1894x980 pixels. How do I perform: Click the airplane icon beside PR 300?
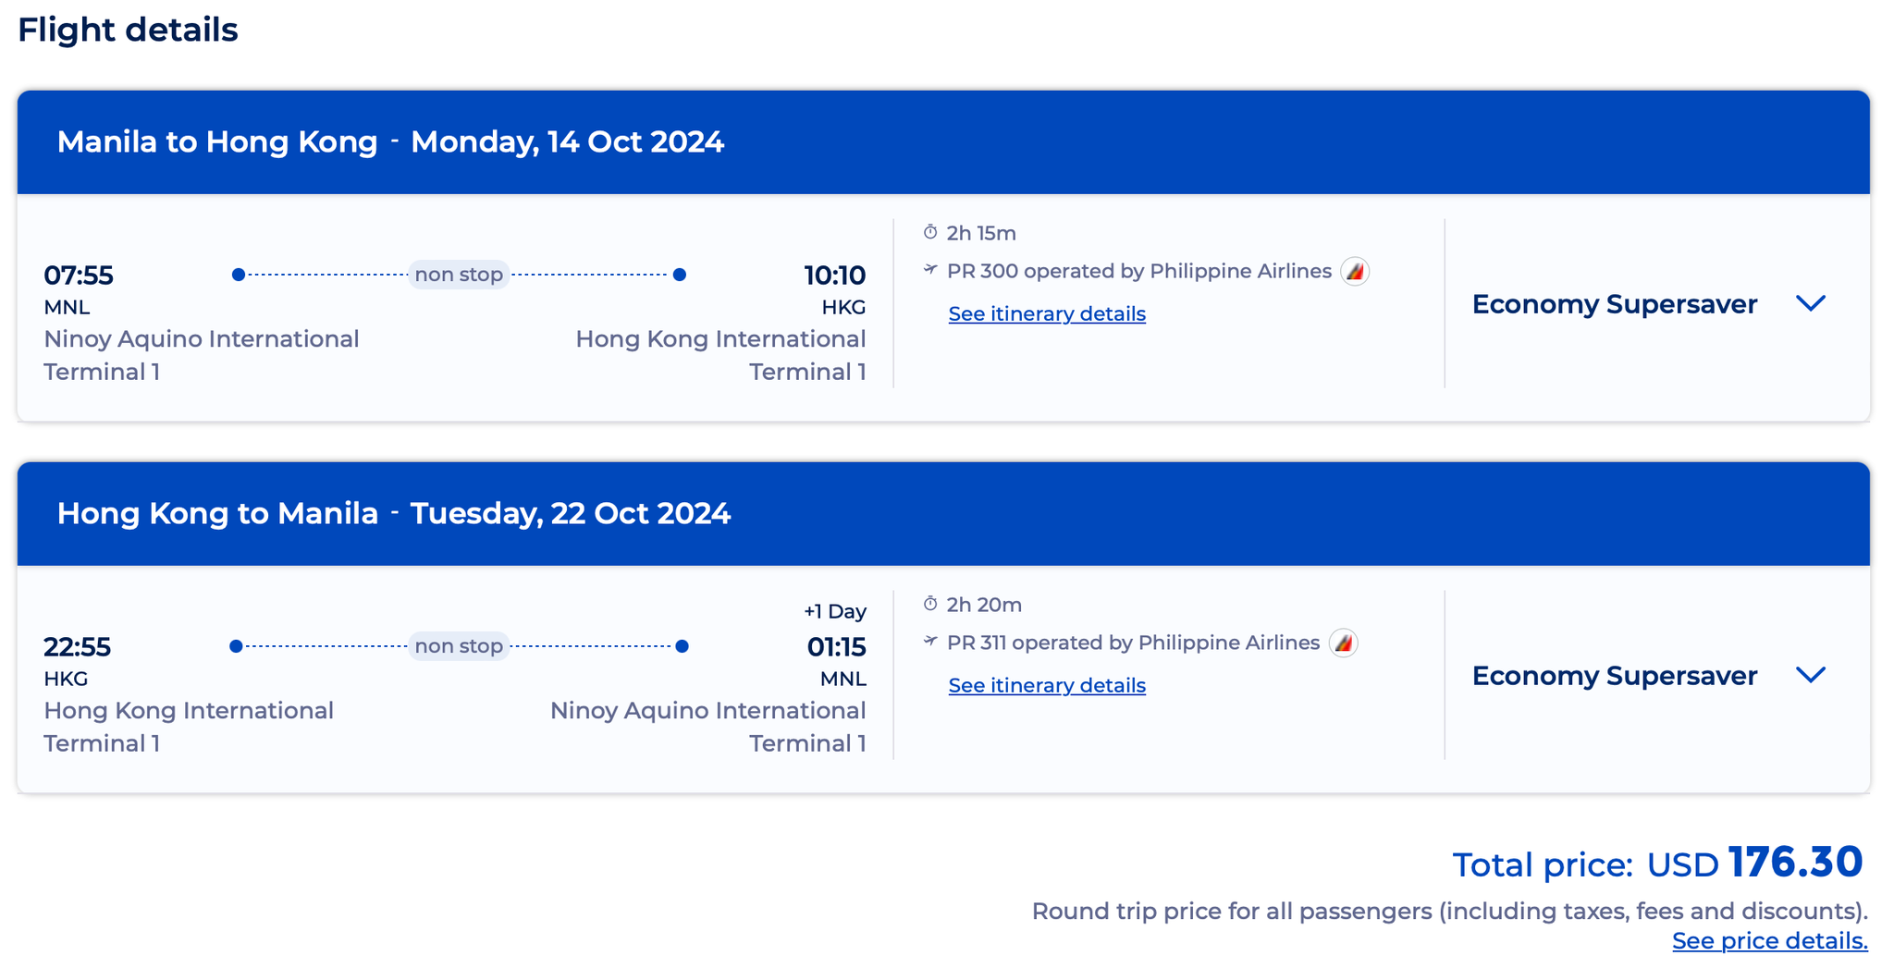[x=930, y=270]
